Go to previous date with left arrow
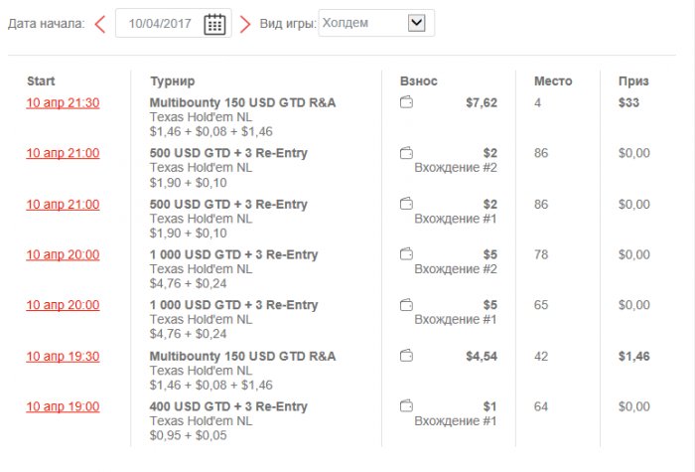695x472 pixels. [x=100, y=24]
